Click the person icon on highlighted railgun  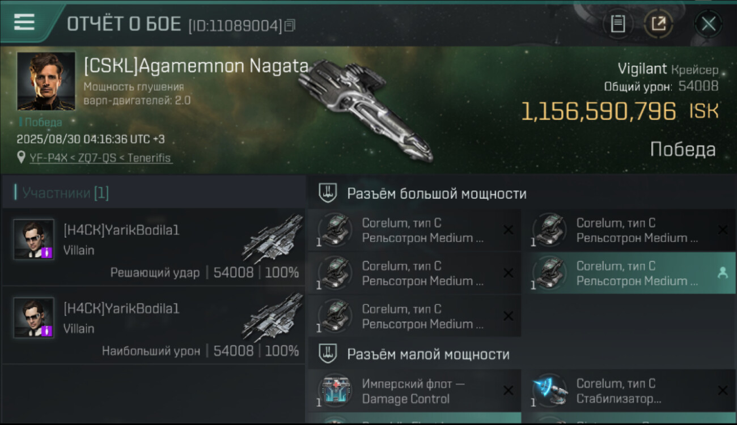point(722,273)
